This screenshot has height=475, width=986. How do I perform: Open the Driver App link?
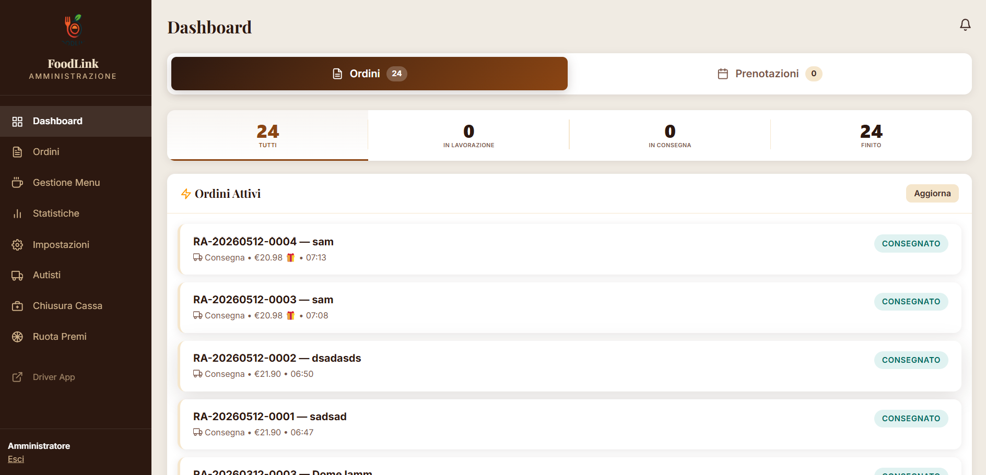point(76,377)
